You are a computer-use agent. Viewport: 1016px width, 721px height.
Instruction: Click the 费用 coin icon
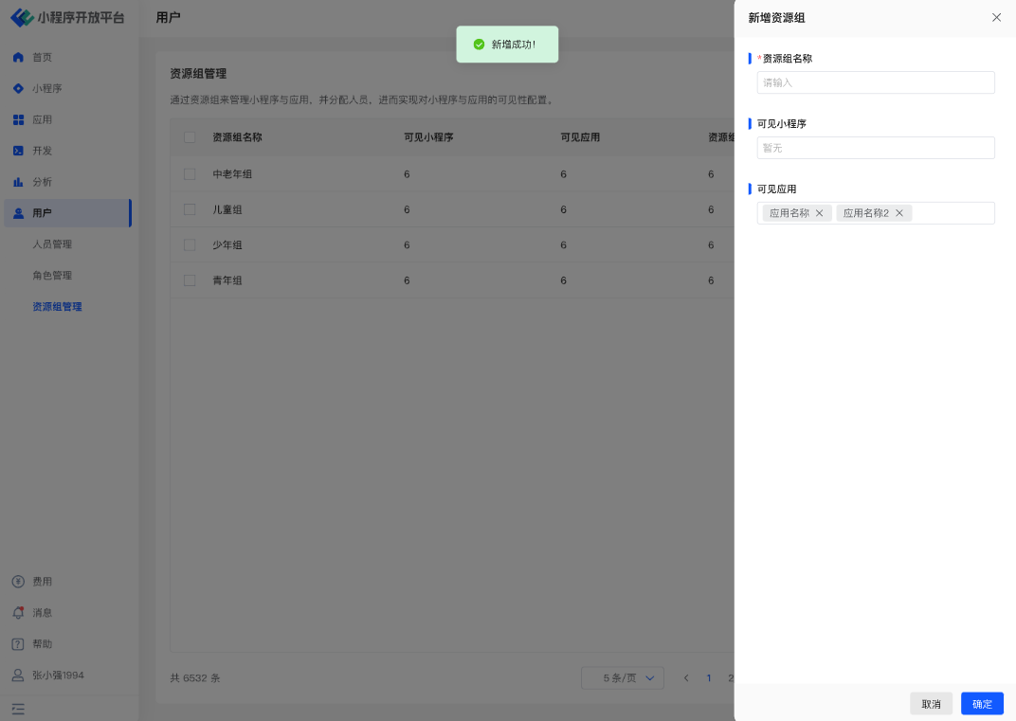[x=18, y=582]
